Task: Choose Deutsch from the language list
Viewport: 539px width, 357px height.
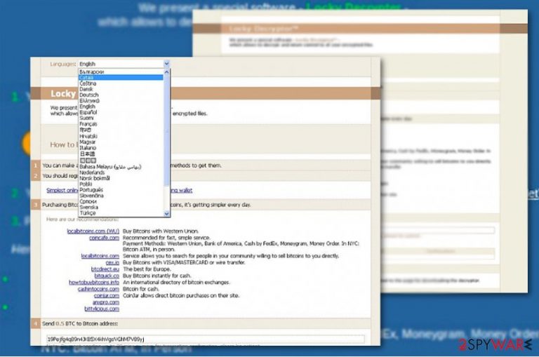Action: click(88, 95)
